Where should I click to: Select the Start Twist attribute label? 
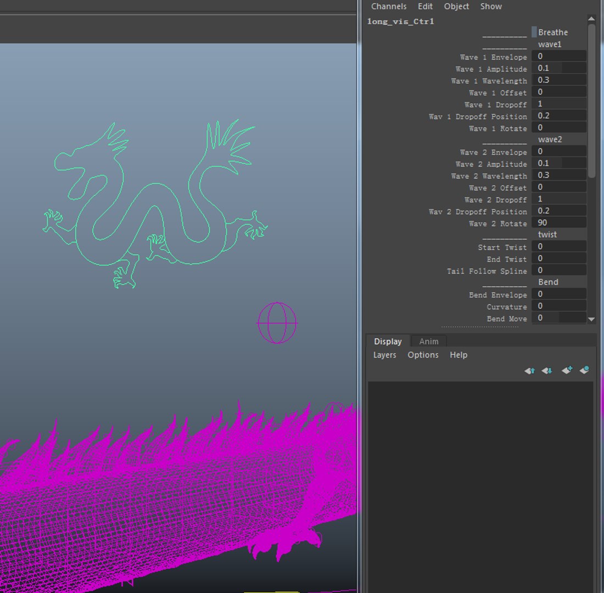(x=502, y=248)
